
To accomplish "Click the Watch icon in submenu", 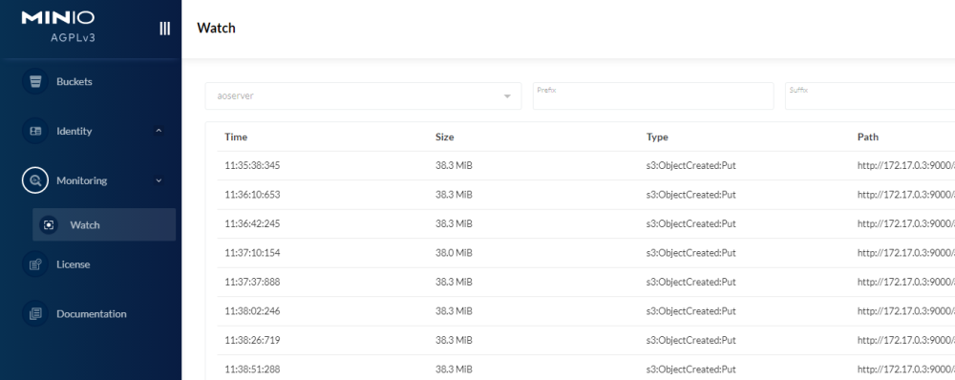I will [x=50, y=224].
